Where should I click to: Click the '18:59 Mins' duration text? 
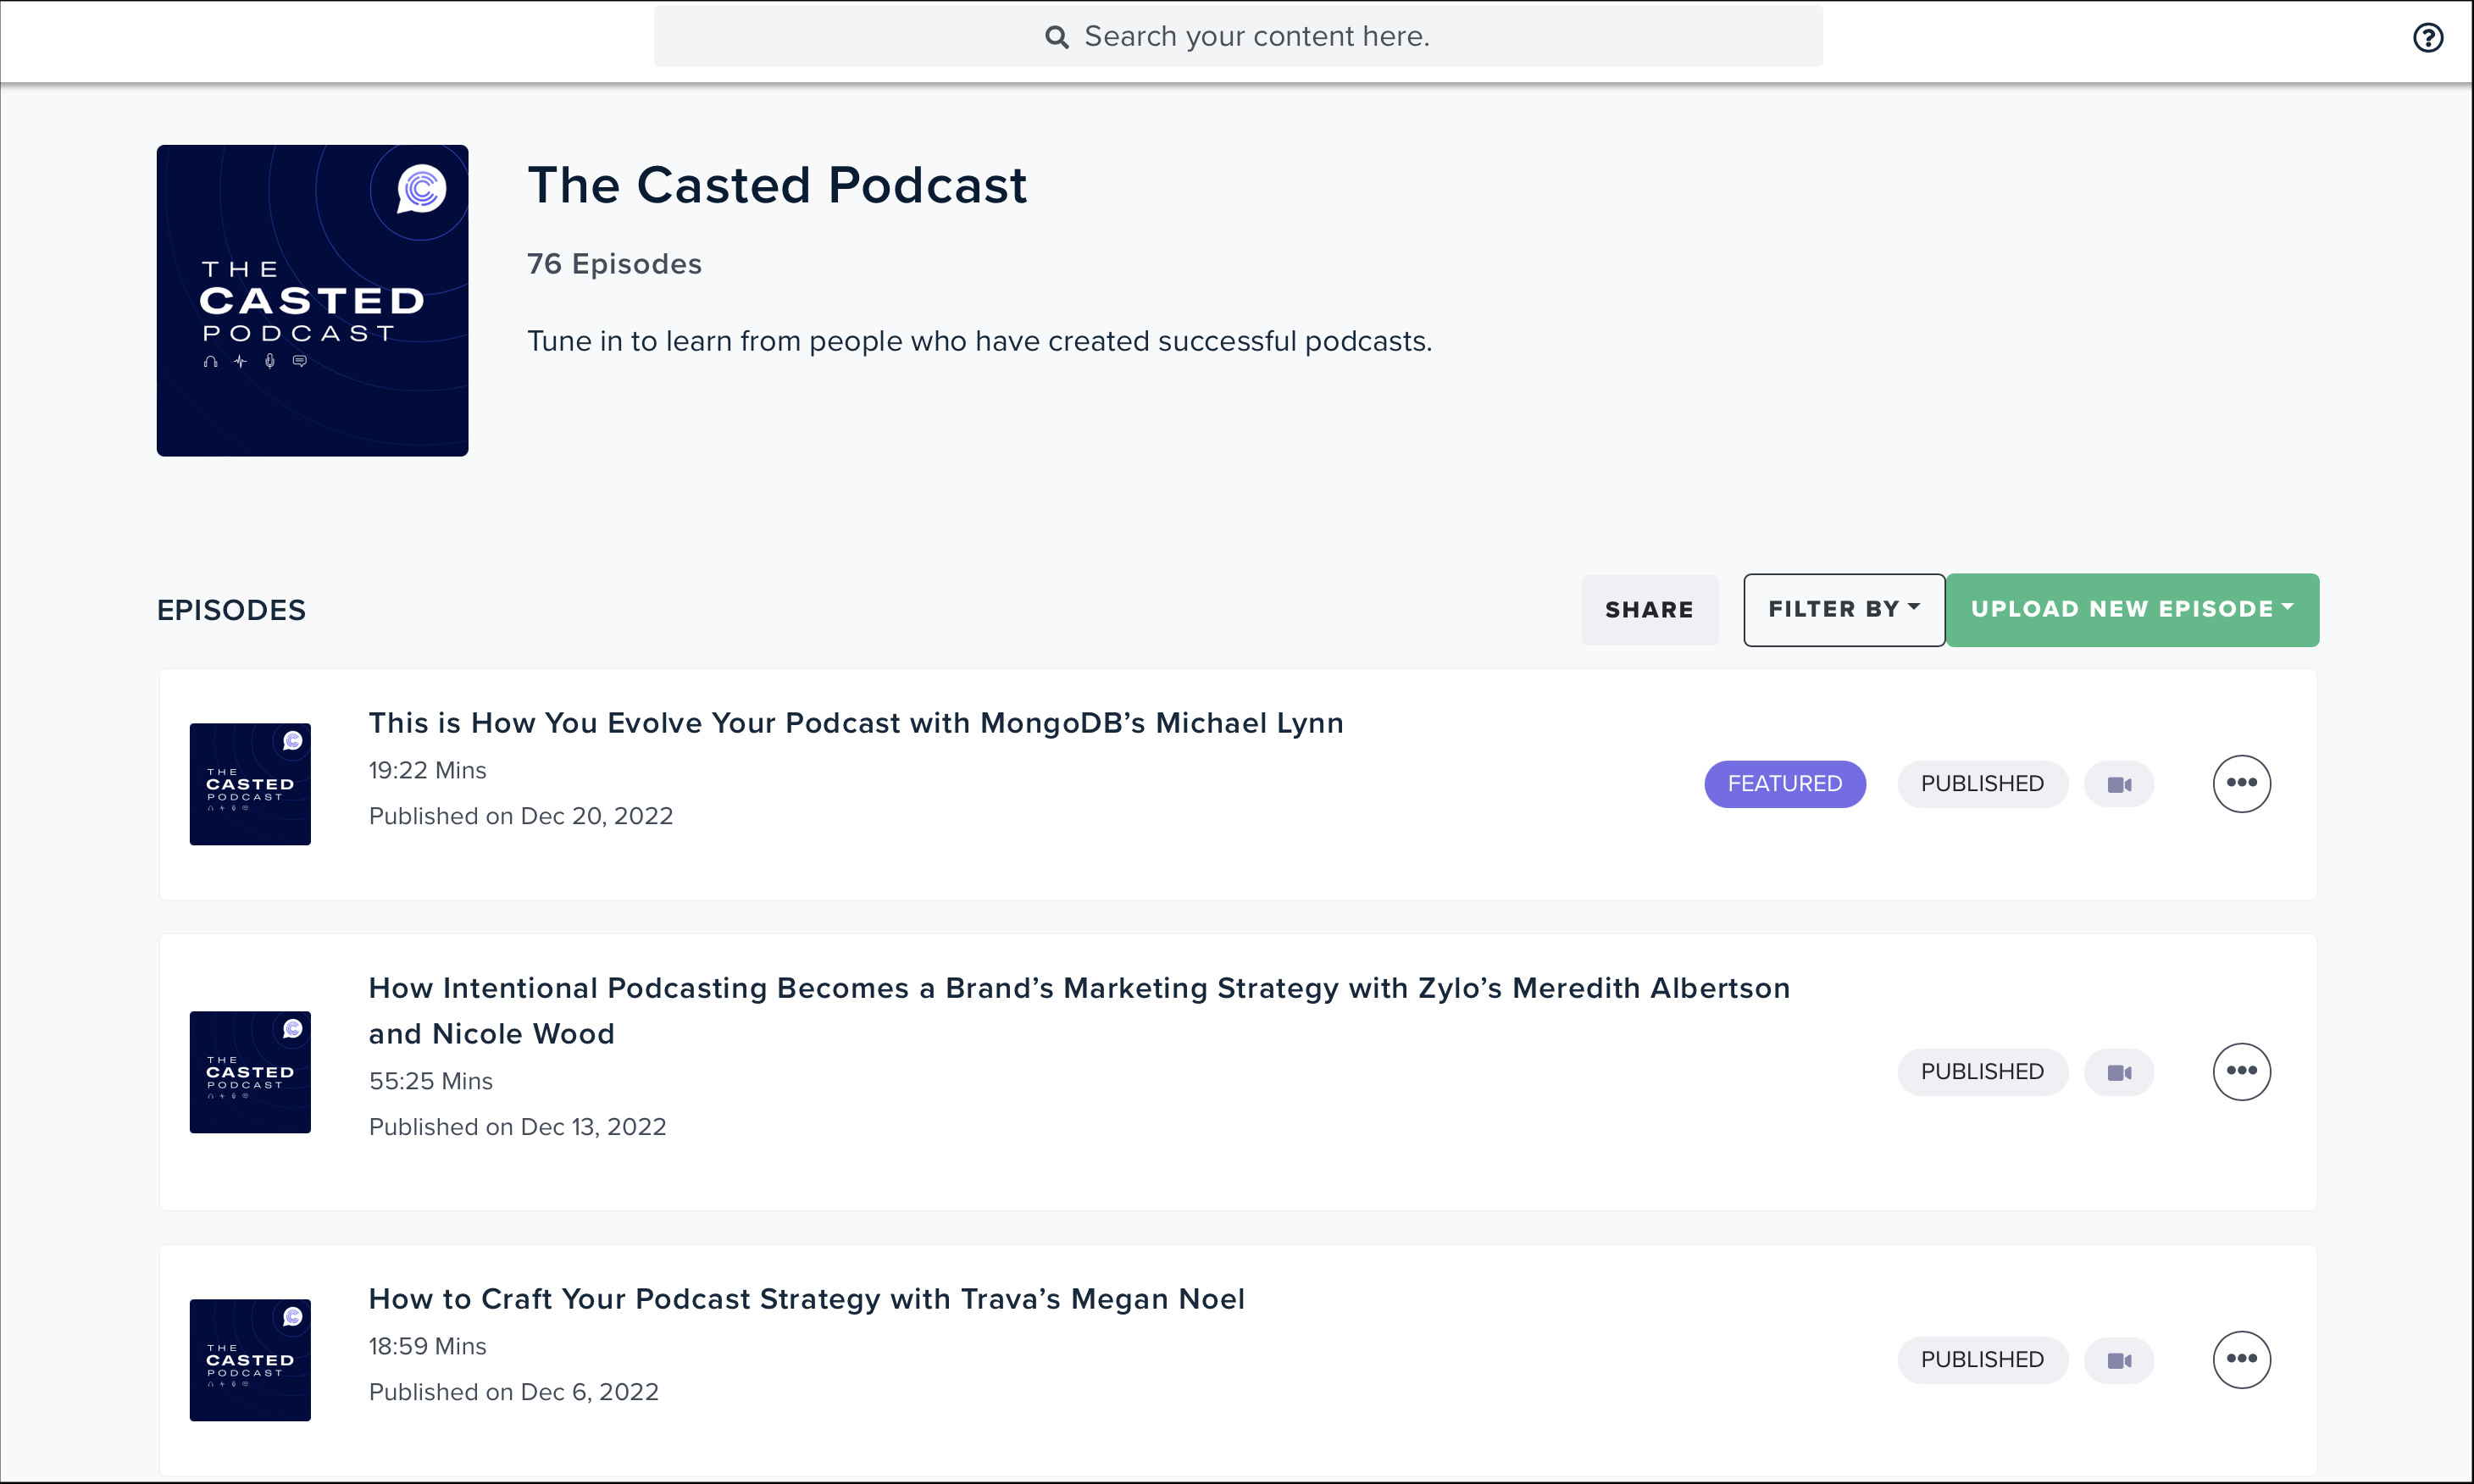coord(427,1346)
